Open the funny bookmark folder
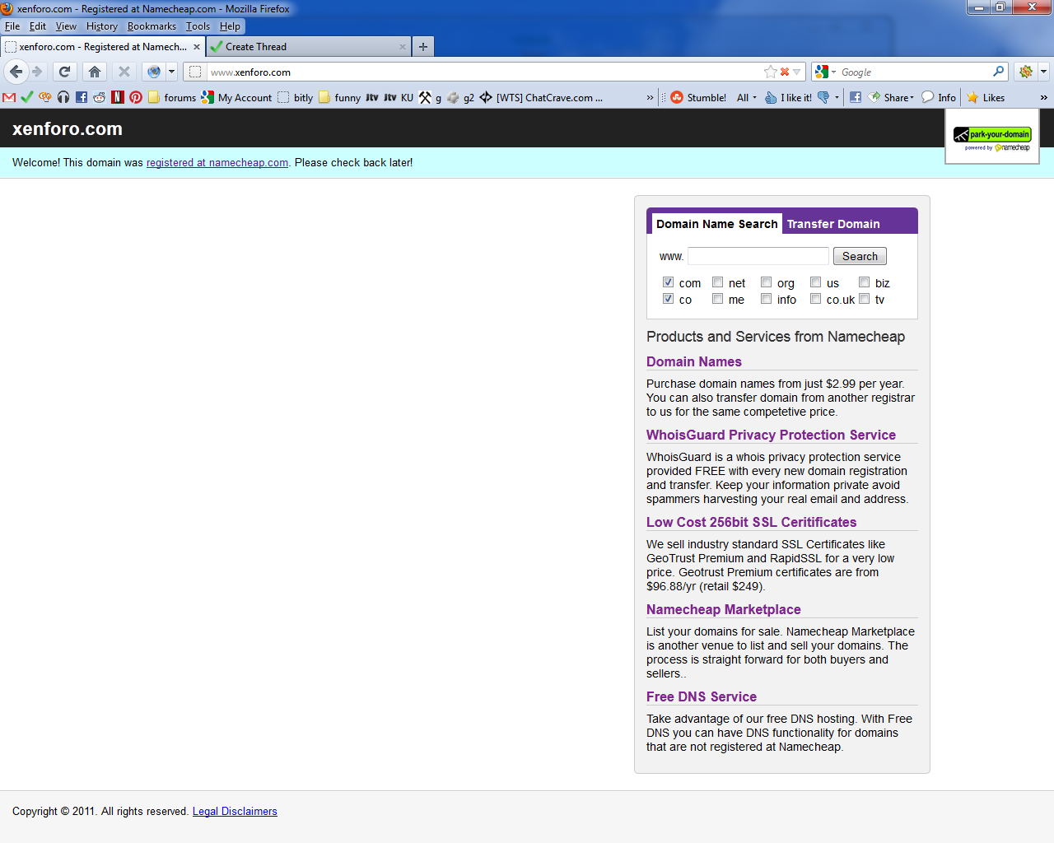Viewport: 1054px width, 843px height. (x=339, y=97)
